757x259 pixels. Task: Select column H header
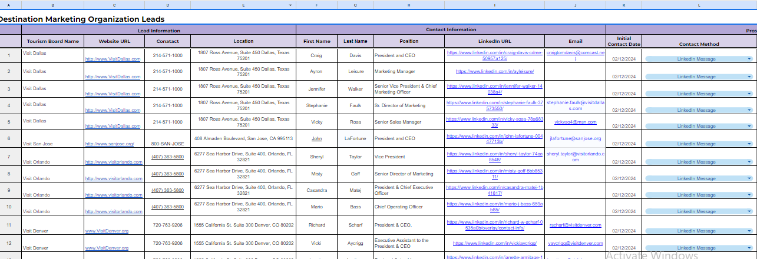click(409, 5)
